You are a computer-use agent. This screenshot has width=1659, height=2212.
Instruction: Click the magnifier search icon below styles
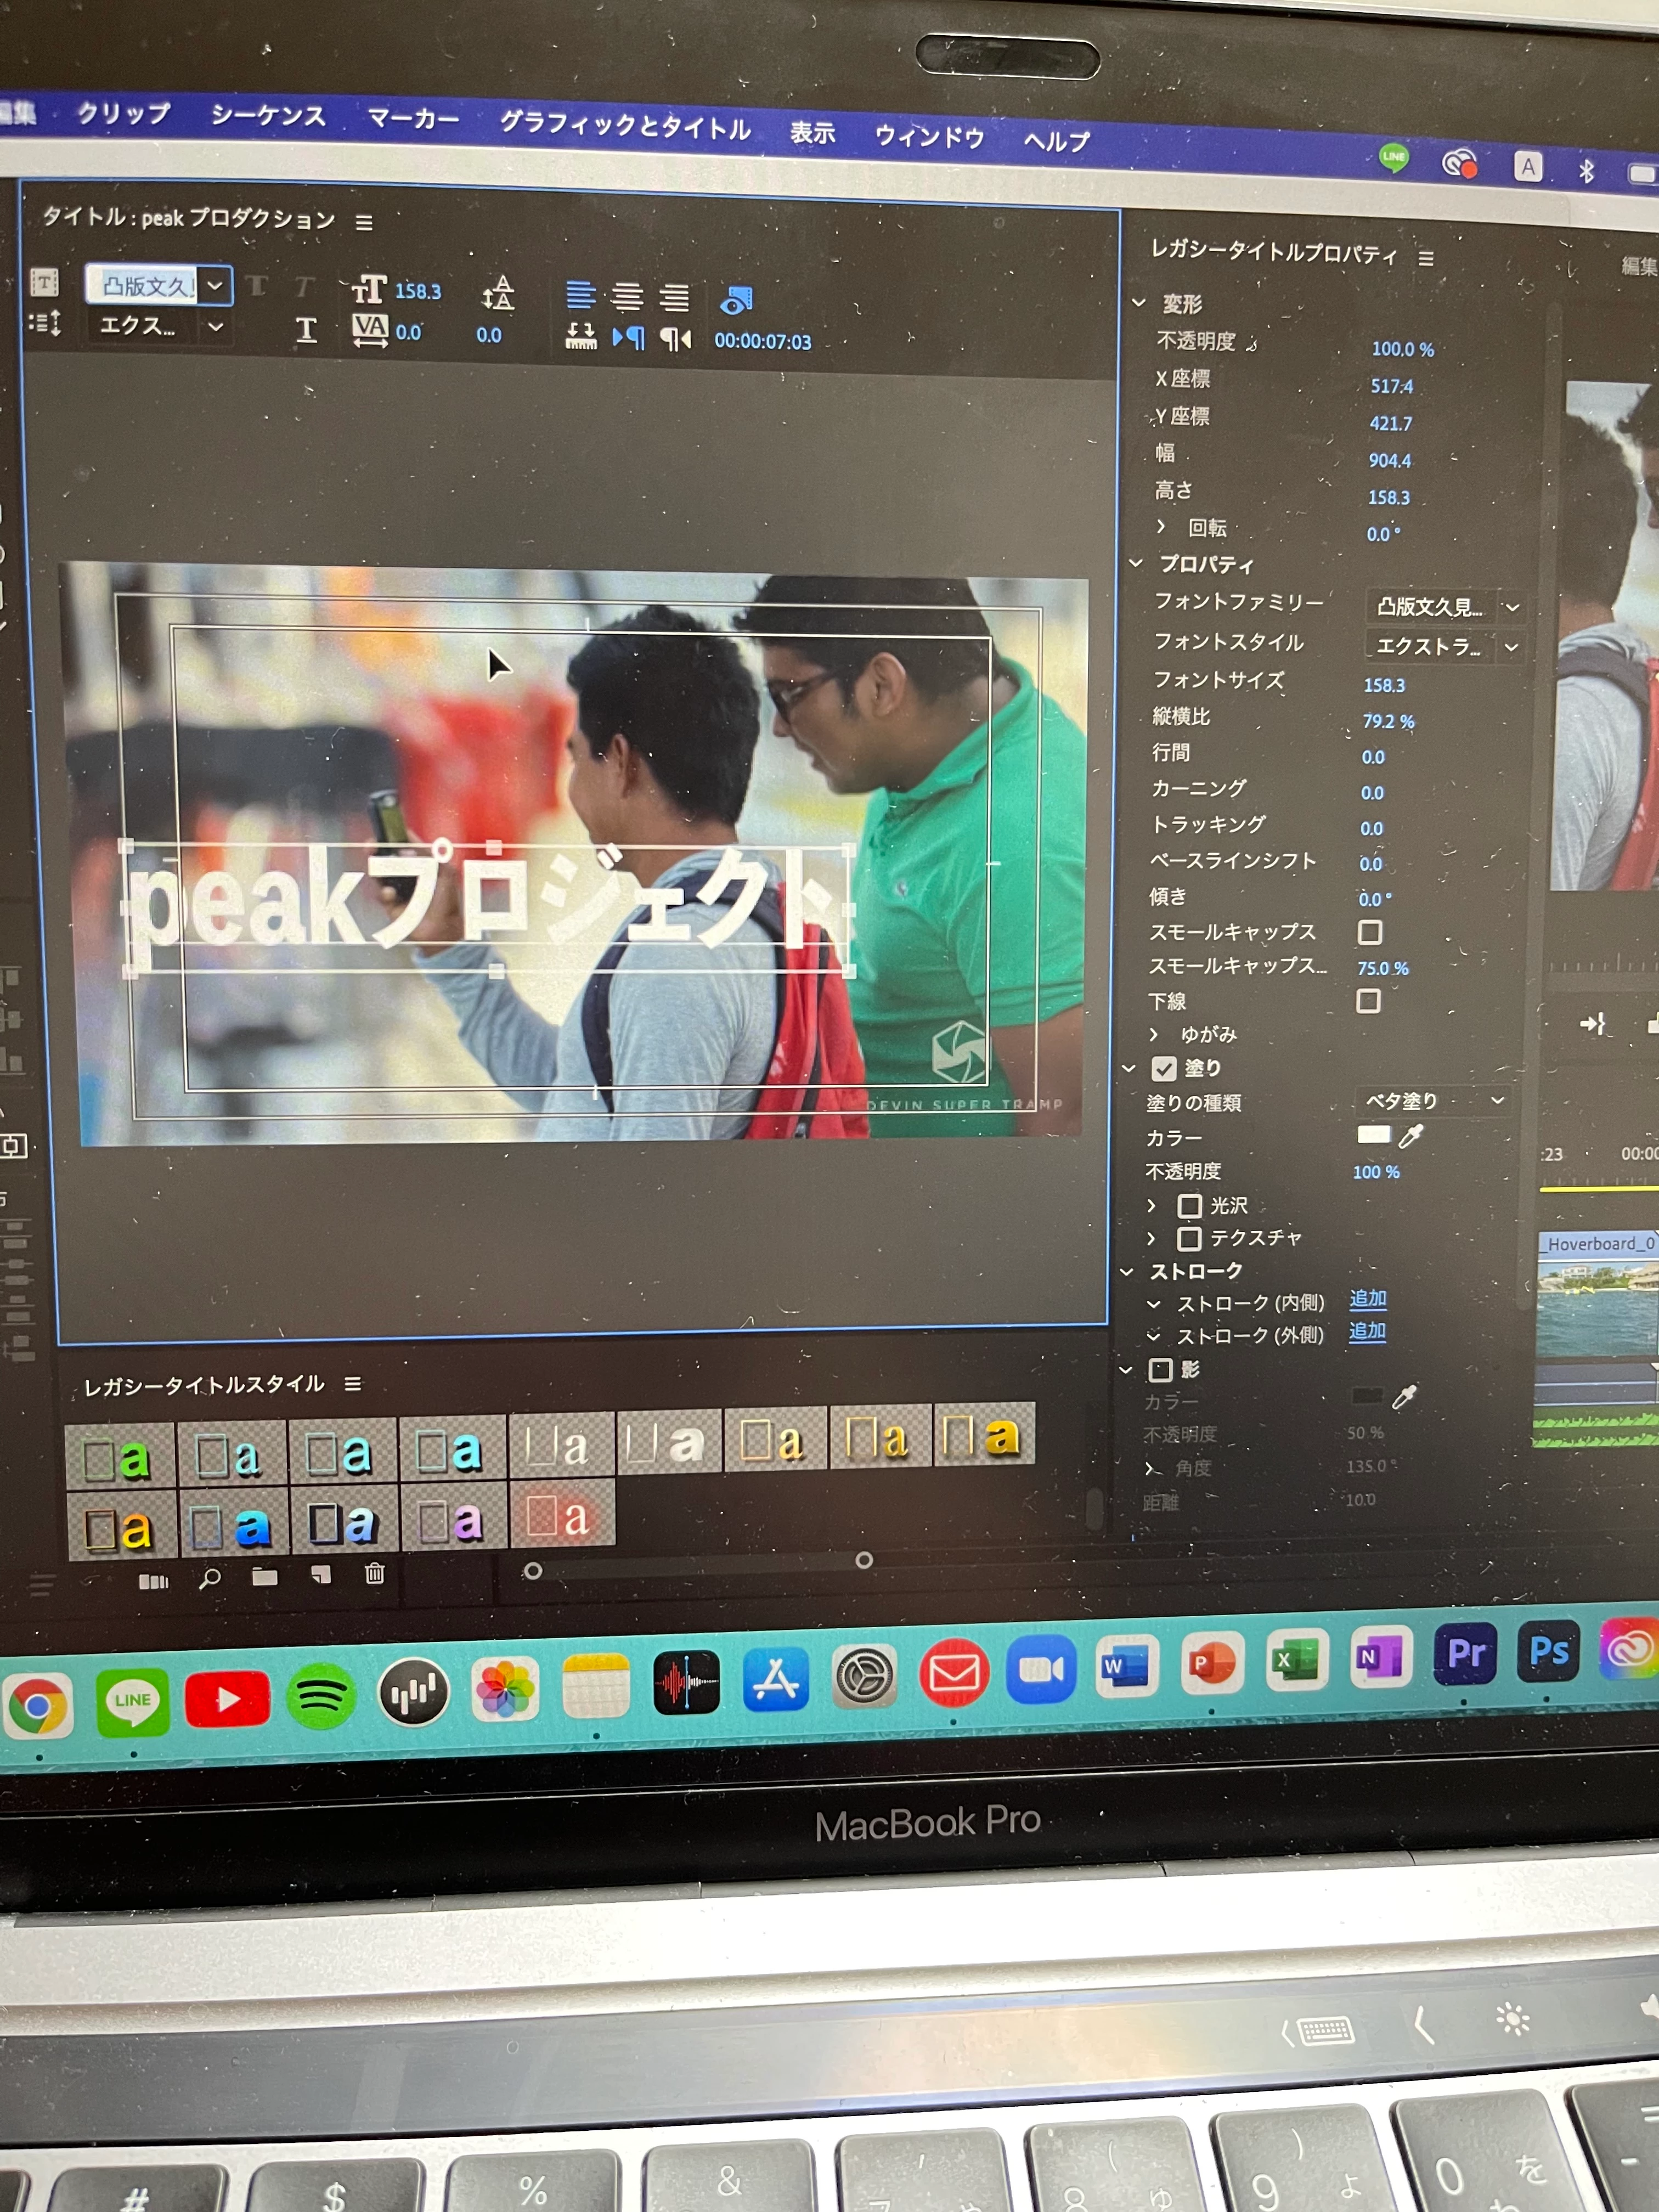pyautogui.click(x=210, y=1578)
